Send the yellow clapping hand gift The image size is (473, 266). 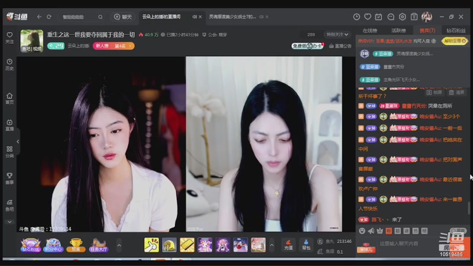tap(151, 245)
